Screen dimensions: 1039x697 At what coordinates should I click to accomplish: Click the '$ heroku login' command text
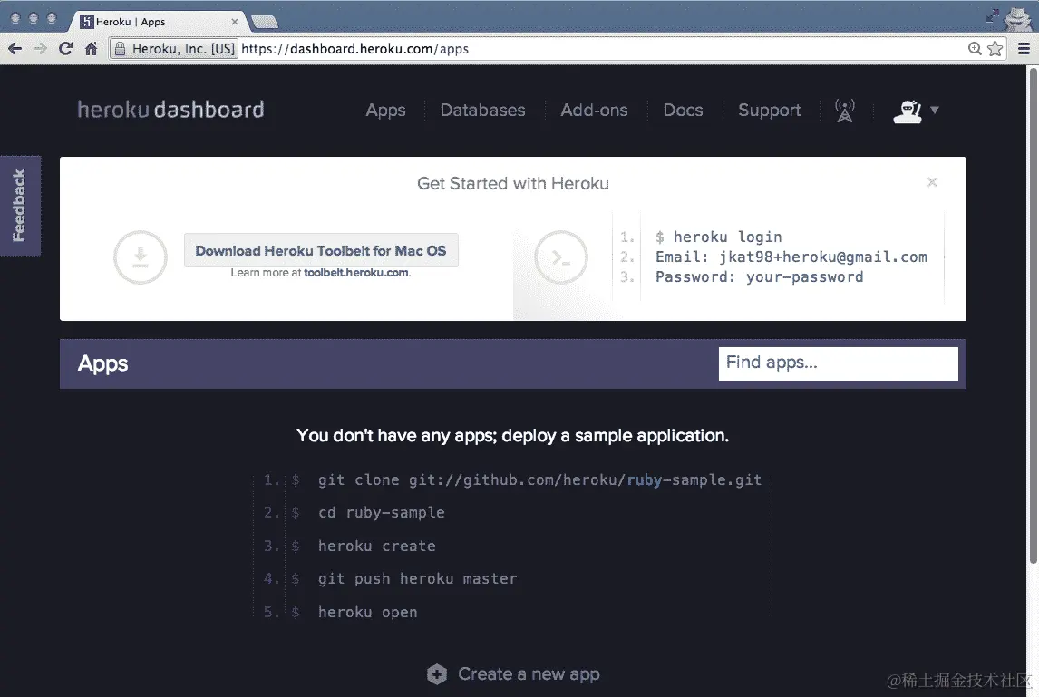(x=718, y=237)
